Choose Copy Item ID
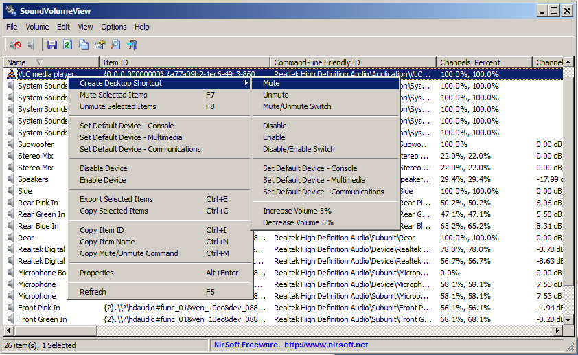This screenshot has width=578, height=355. point(159,231)
